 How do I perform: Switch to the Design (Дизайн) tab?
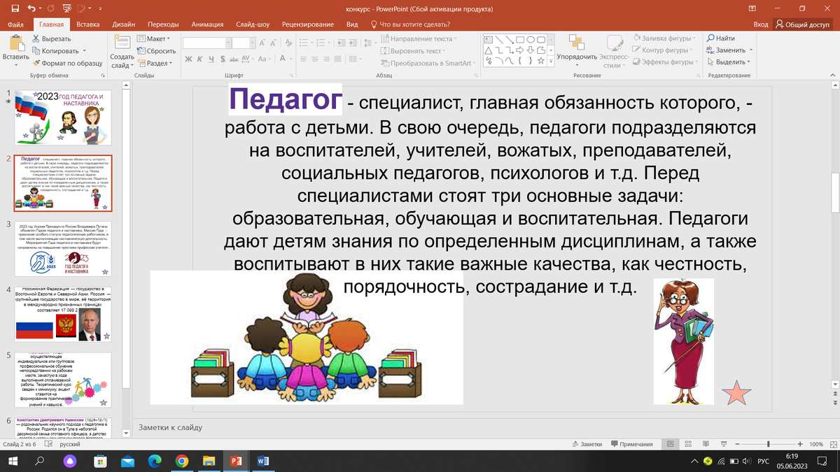123,24
